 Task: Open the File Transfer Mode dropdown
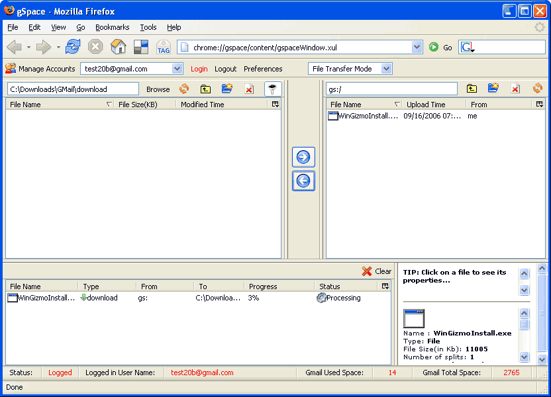[x=386, y=68]
